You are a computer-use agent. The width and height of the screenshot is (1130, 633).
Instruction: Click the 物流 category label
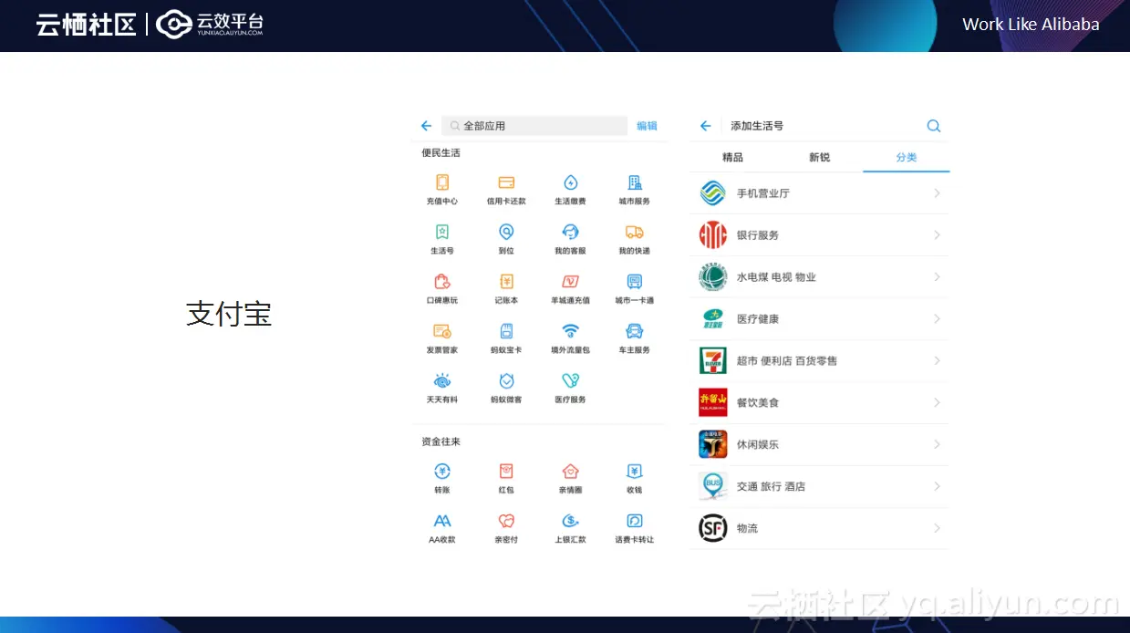747,528
